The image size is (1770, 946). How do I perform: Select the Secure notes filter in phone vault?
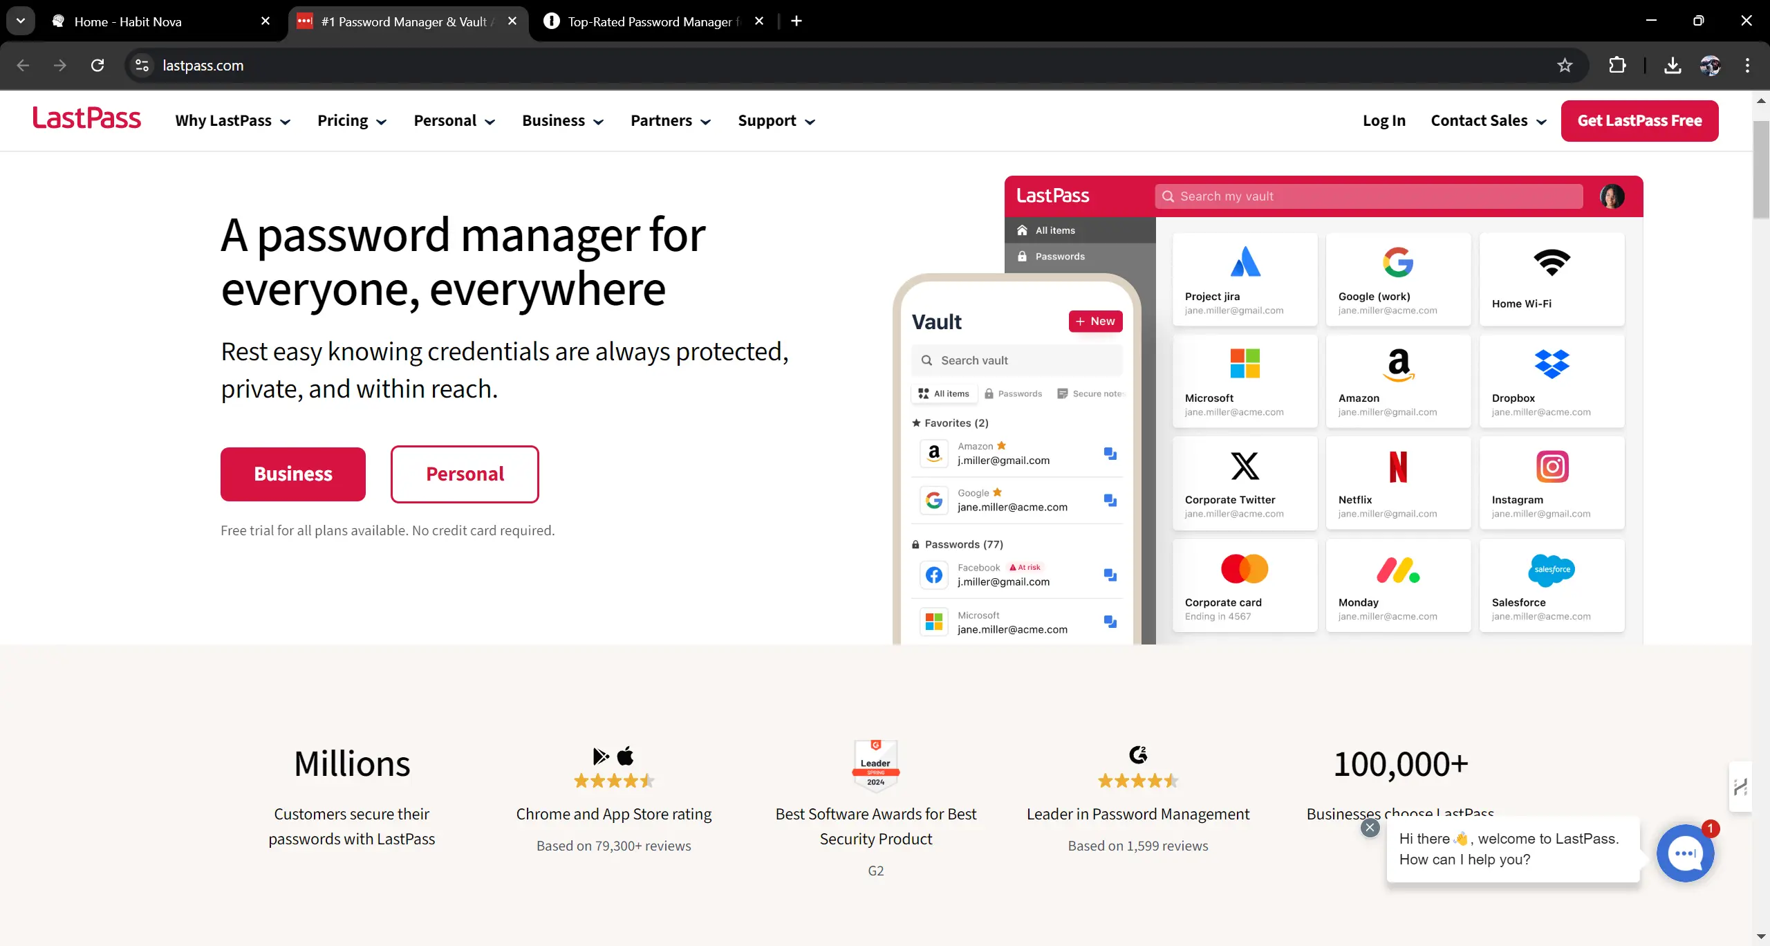click(x=1090, y=393)
